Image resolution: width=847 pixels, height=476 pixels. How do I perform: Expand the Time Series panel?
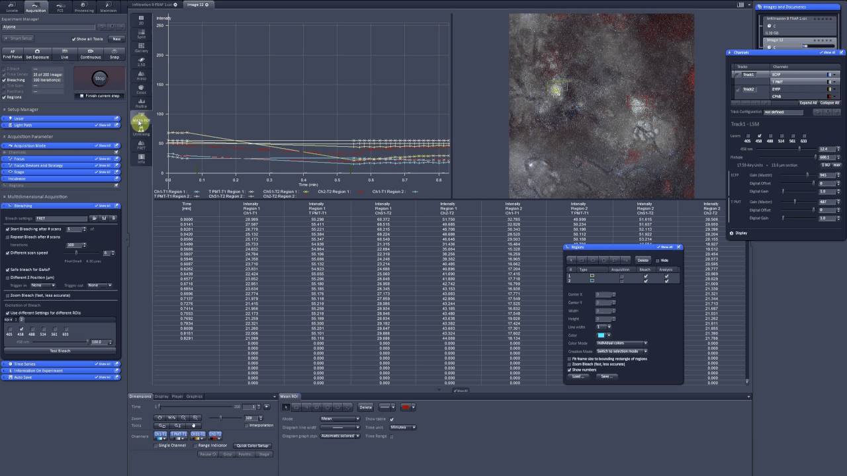pyautogui.click(x=61, y=364)
